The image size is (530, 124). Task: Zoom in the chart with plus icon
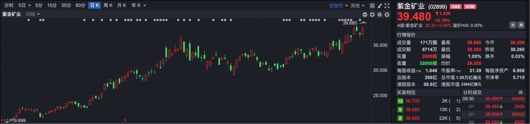(x=372, y=15)
